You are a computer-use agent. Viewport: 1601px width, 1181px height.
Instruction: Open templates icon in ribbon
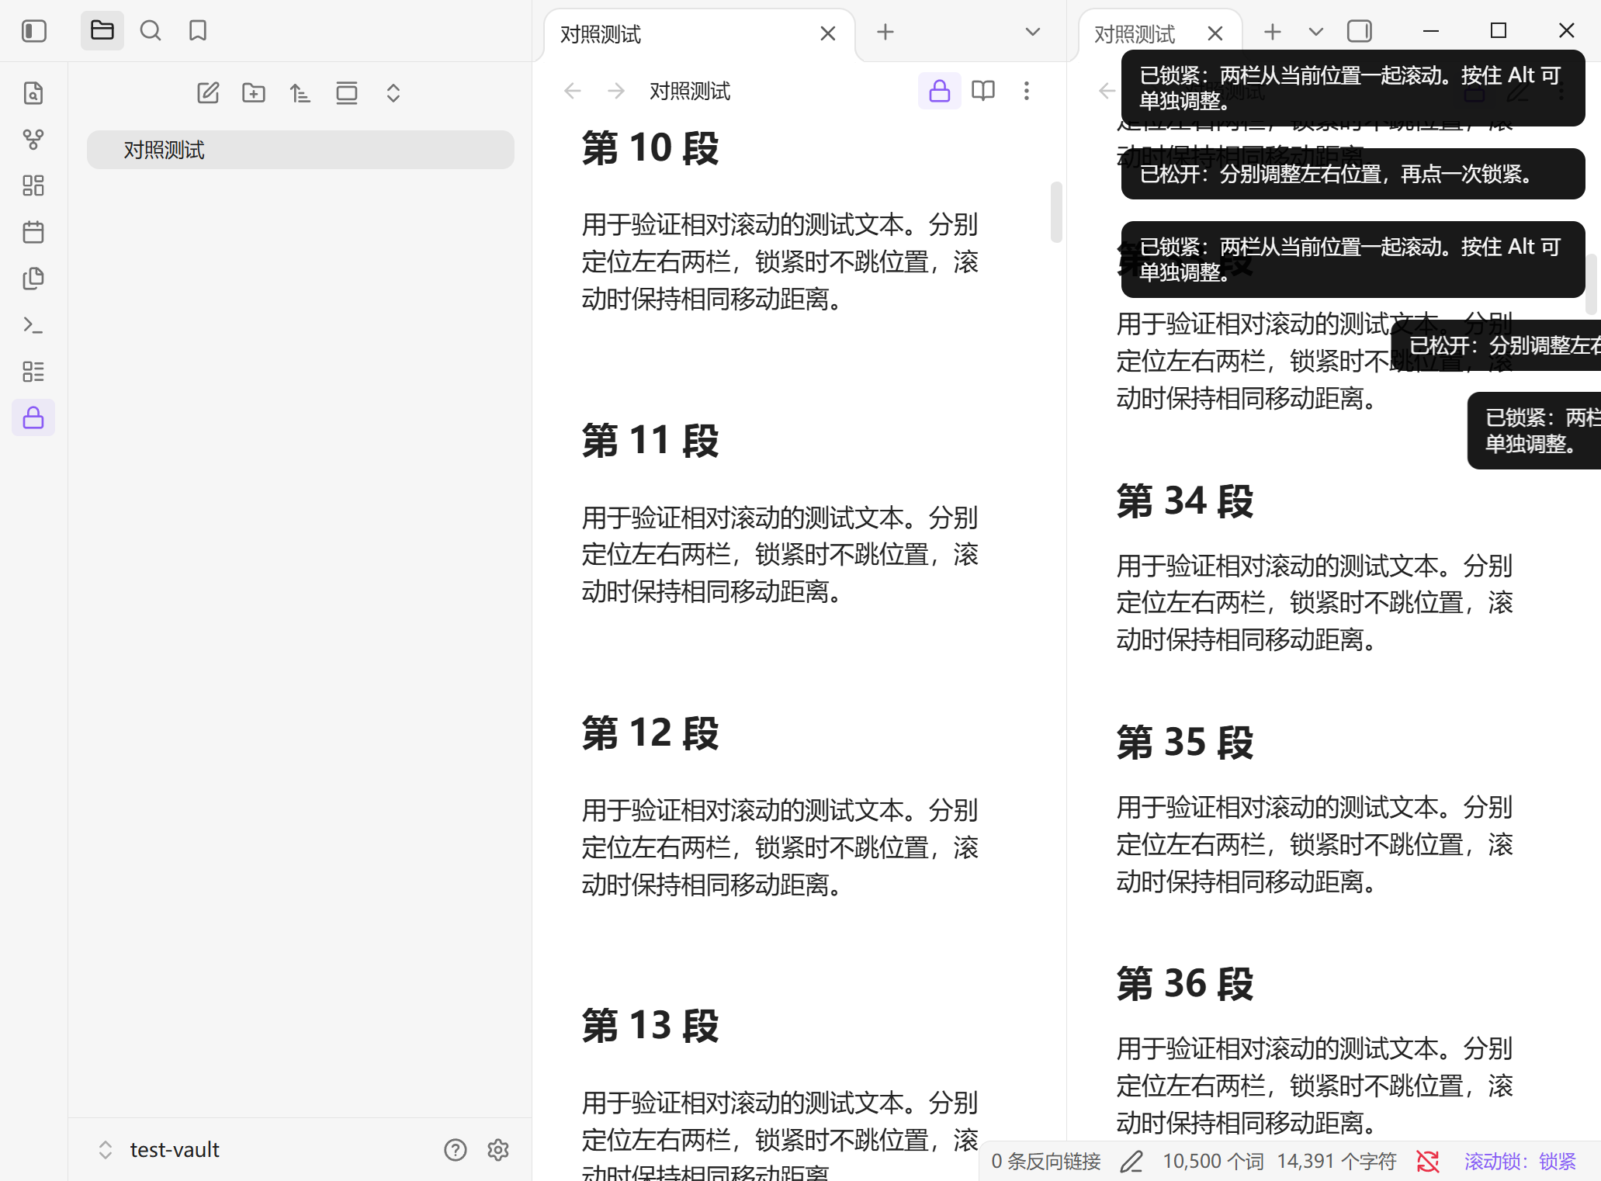[33, 279]
